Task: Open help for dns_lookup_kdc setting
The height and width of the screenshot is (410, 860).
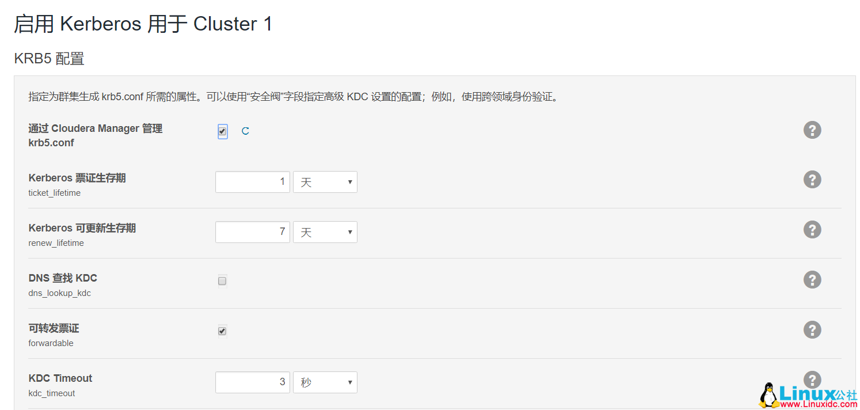Action: tap(812, 279)
